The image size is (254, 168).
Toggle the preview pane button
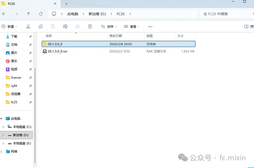pos(249,26)
